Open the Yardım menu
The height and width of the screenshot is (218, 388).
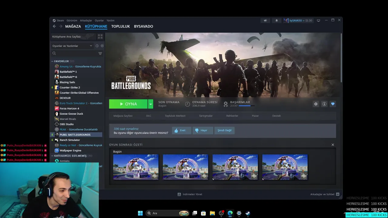(110, 21)
